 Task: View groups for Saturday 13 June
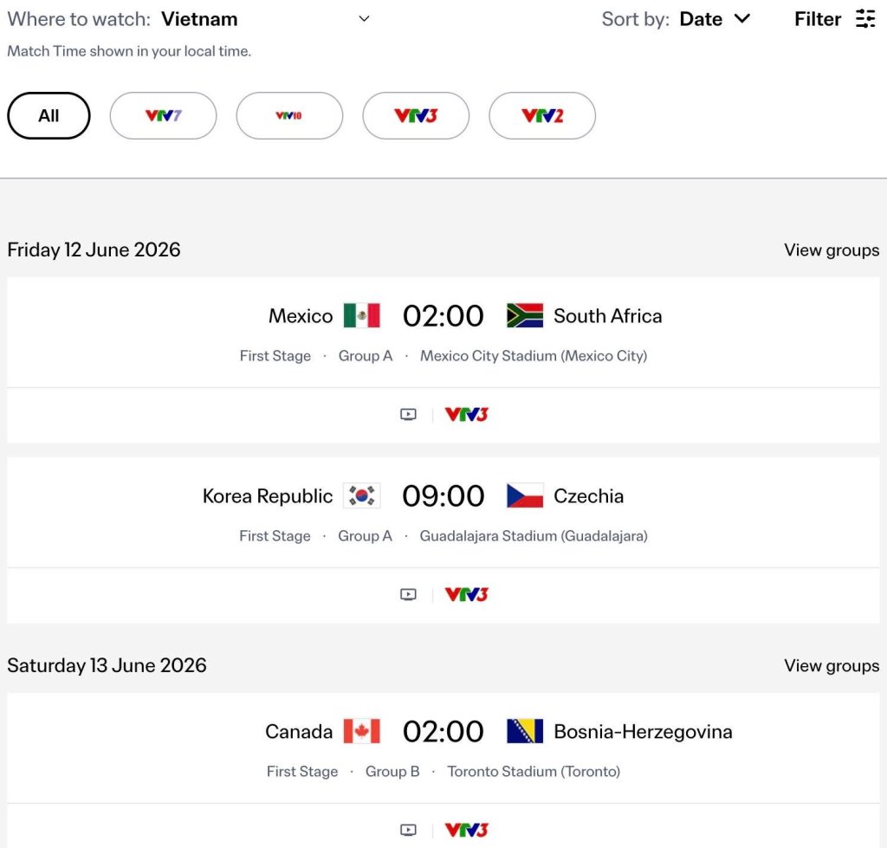coord(831,666)
